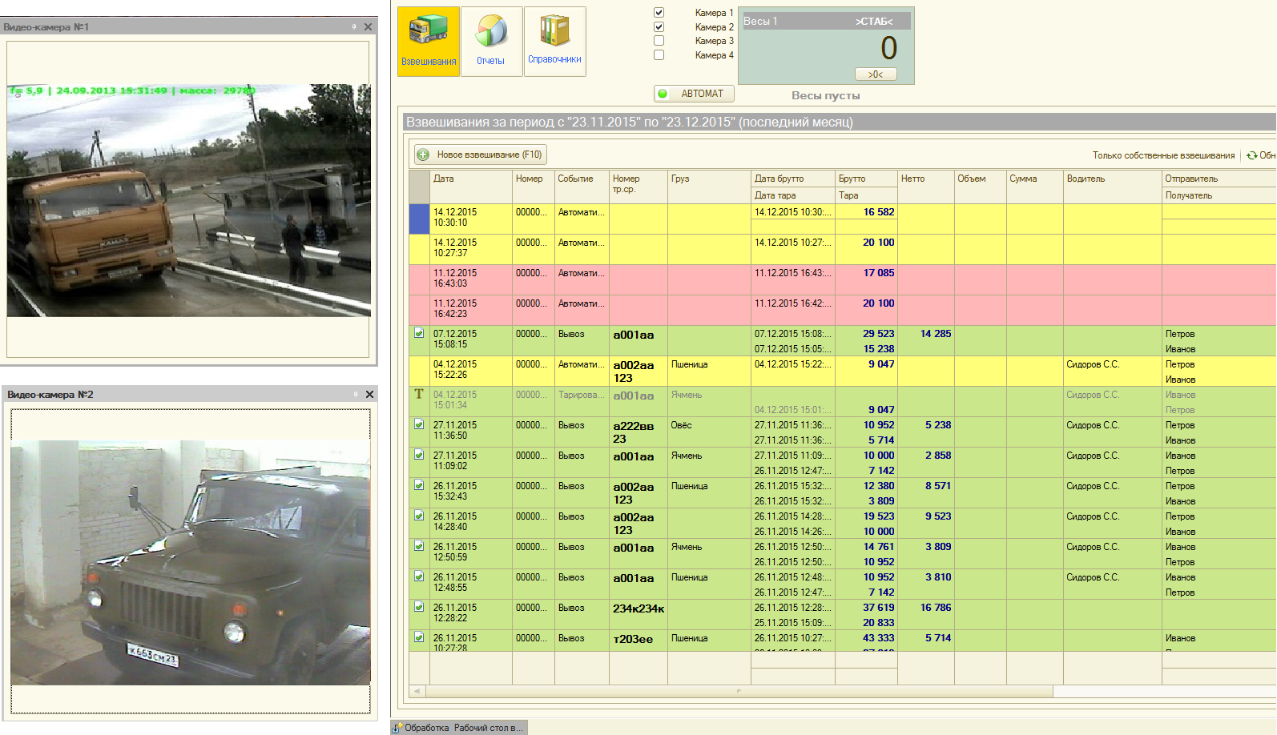The width and height of the screenshot is (1277, 735).
Task: Click the pin icon on Видео-камера №1 panel
Action: pyautogui.click(x=354, y=27)
